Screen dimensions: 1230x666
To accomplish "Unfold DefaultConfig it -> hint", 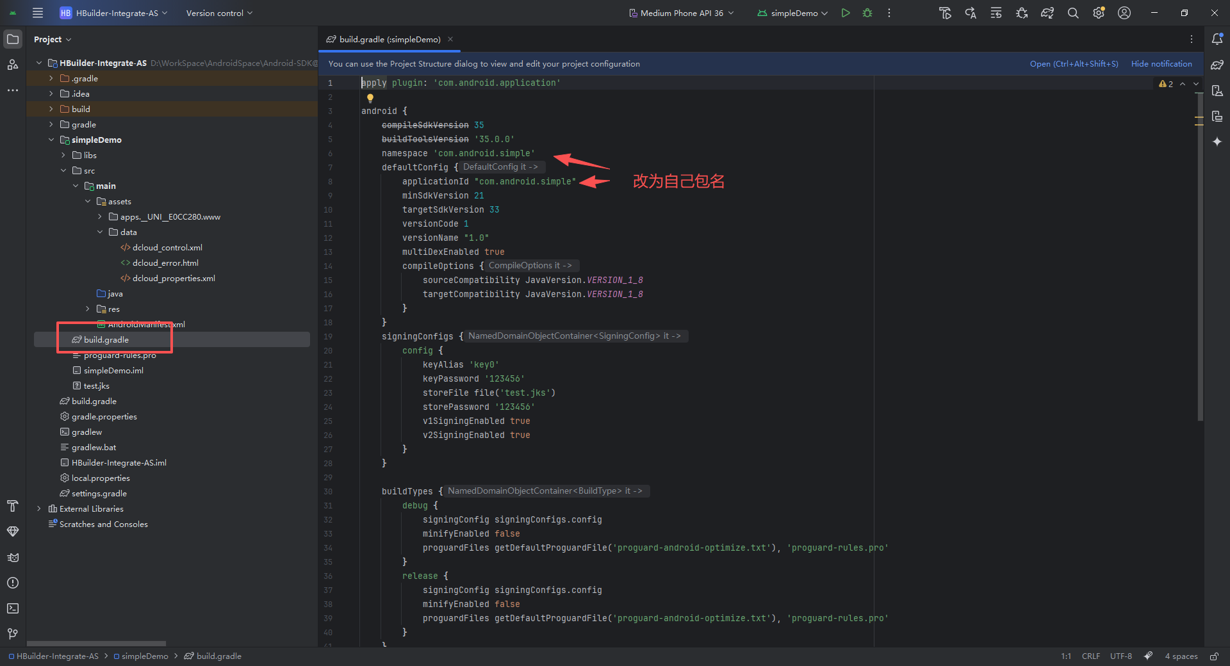I will point(501,166).
